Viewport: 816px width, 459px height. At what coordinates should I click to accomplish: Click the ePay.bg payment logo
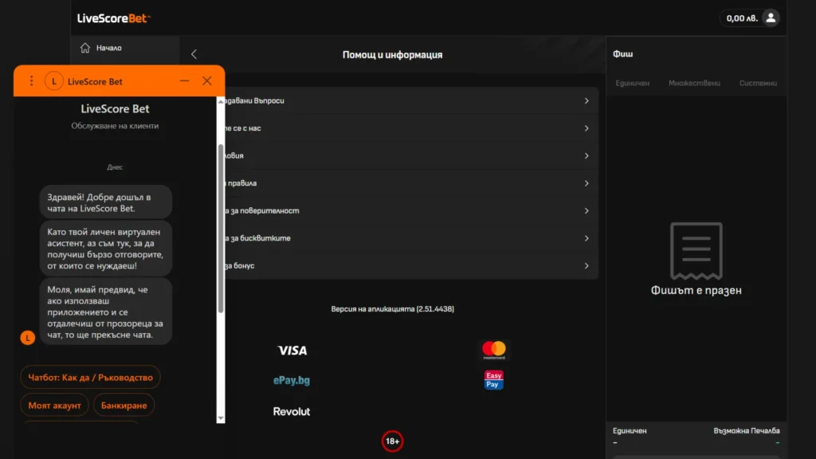pos(292,380)
